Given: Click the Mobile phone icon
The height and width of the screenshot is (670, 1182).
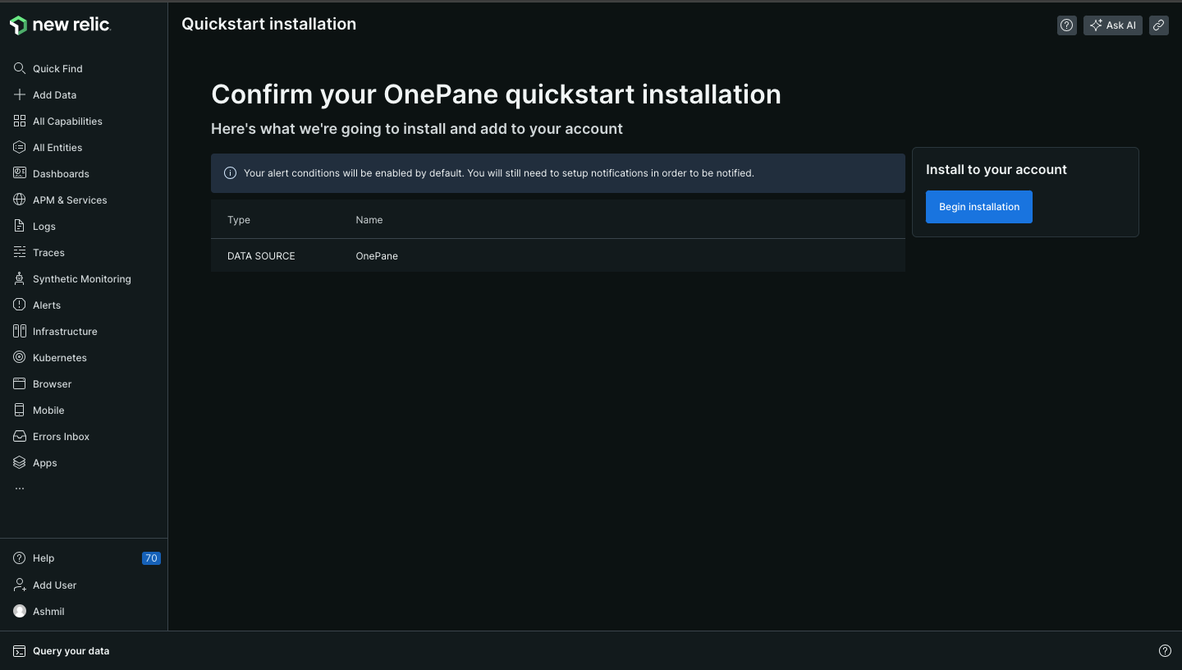Looking at the screenshot, I should pos(20,410).
